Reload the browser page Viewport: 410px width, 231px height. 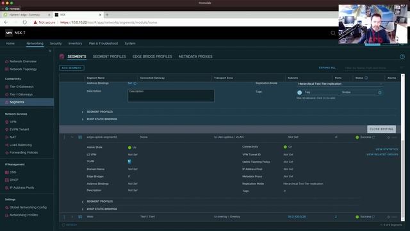(24, 22)
